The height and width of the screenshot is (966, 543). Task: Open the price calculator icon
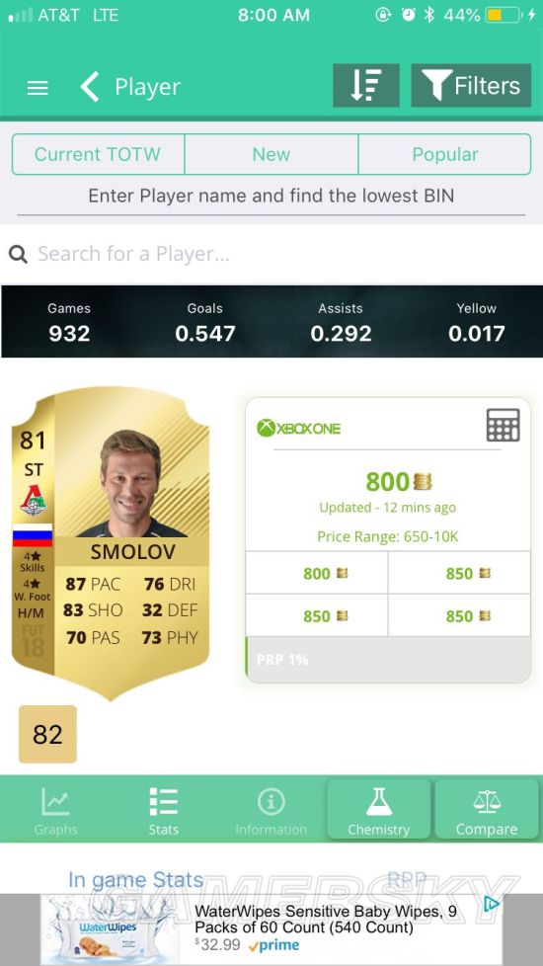coord(503,425)
